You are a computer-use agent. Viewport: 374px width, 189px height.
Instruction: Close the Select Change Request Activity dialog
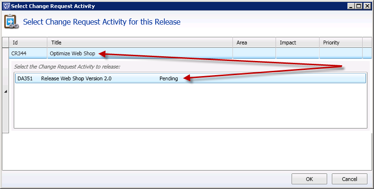pos(366,6)
